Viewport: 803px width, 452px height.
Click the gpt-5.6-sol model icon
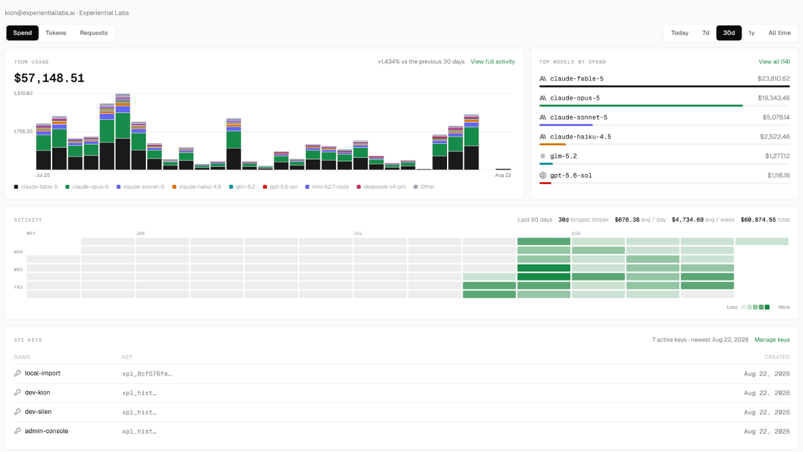point(543,175)
